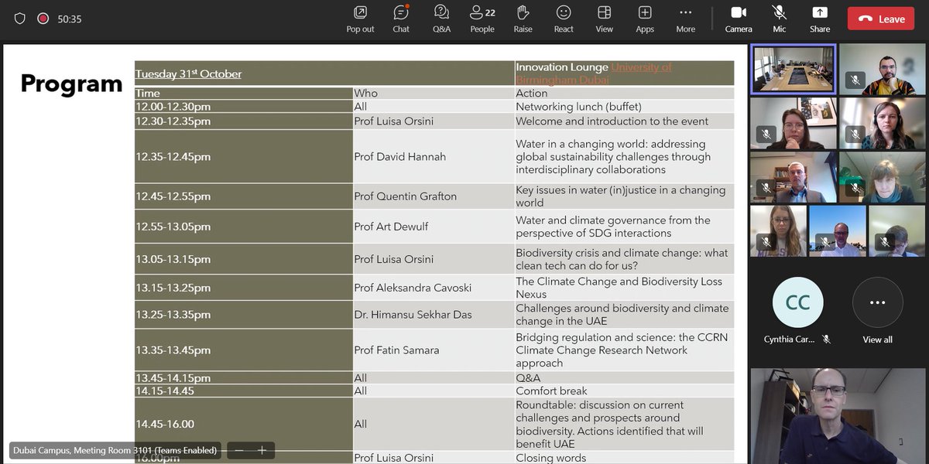Show the People participant list
929x464 pixels.
click(482, 19)
